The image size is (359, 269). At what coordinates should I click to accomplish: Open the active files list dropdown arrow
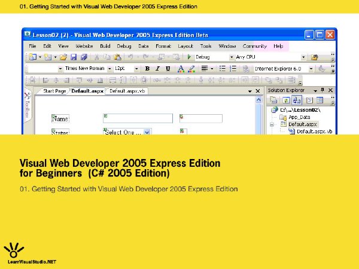click(x=250, y=91)
